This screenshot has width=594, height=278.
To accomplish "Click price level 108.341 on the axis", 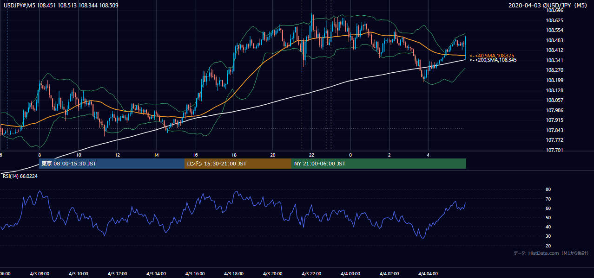I will [x=554, y=60].
